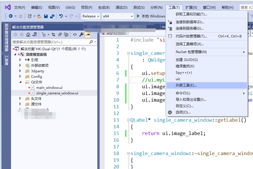Open the x64 platform dropdown

(116, 16)
